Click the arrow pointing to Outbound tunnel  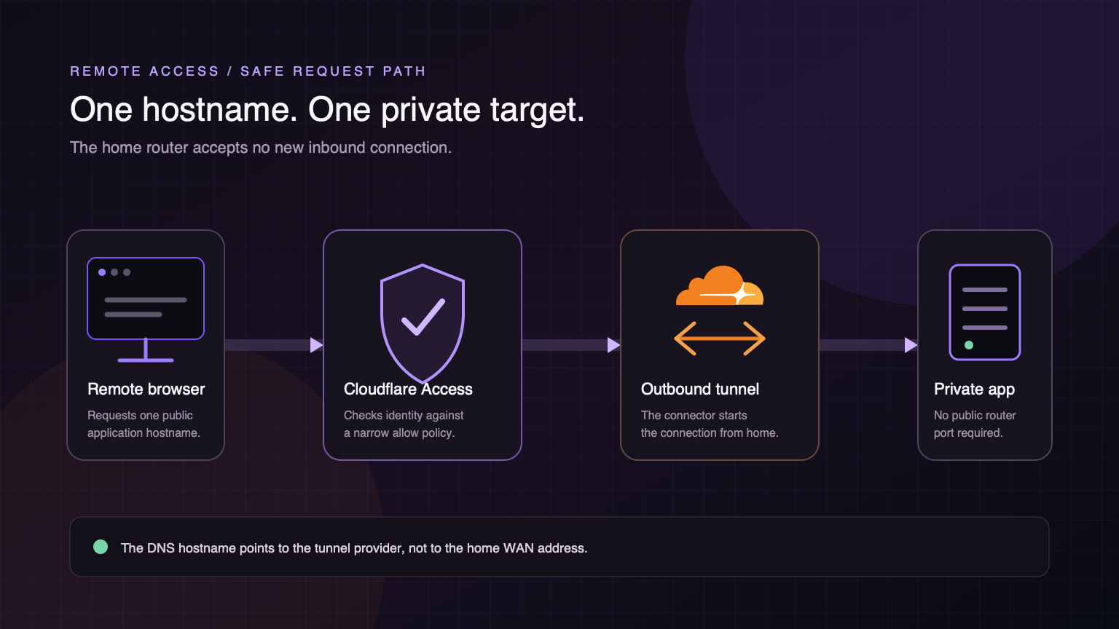[x=571, y=344]
